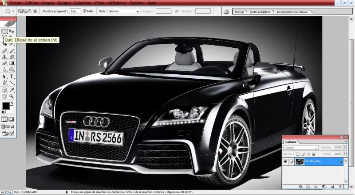
Task: Select the Eraser tool
Action: pyautogui.click(x=4, y=63)
